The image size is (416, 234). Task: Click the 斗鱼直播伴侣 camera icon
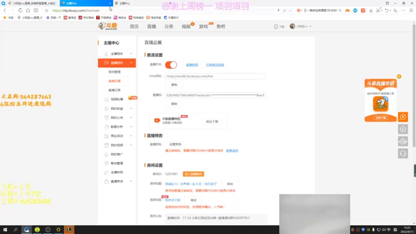157,121
